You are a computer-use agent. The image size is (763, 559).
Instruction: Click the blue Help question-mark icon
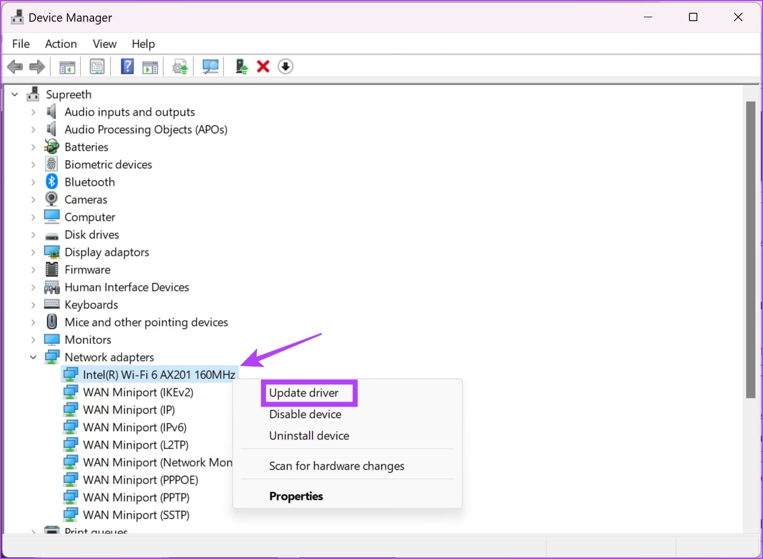pos(127,67)
